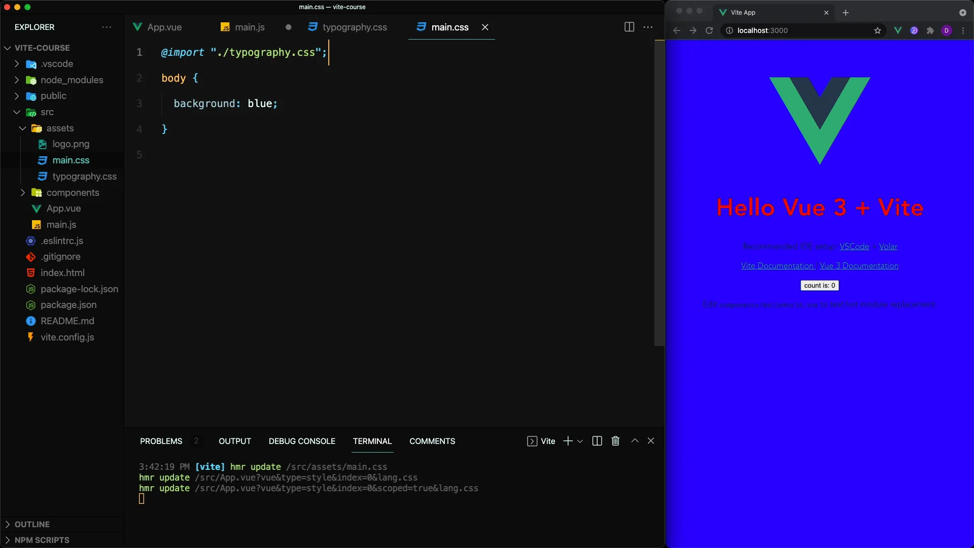Click the Vue devtools extension icon

point(898,30)
